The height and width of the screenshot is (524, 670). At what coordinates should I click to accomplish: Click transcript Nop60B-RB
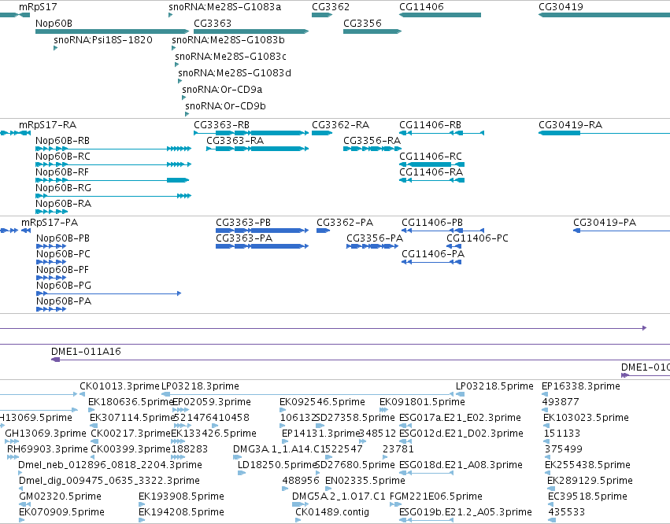62,141
